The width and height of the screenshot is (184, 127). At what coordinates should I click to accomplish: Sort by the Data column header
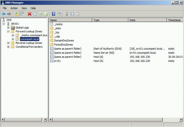pos(148,20)
